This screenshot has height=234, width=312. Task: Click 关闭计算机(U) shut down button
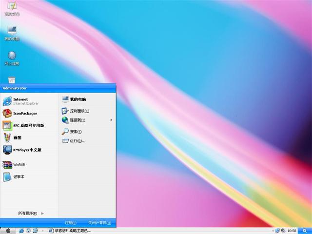(x=99, y=223)
